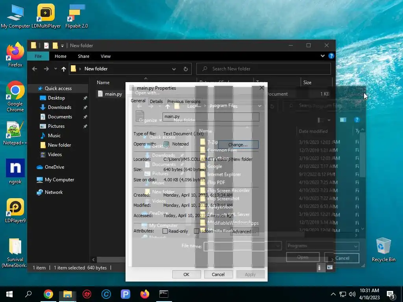Viewport: 403px width, 302px height.
Task: Open the Firefox taskbar icon
Action: [145, 294]
